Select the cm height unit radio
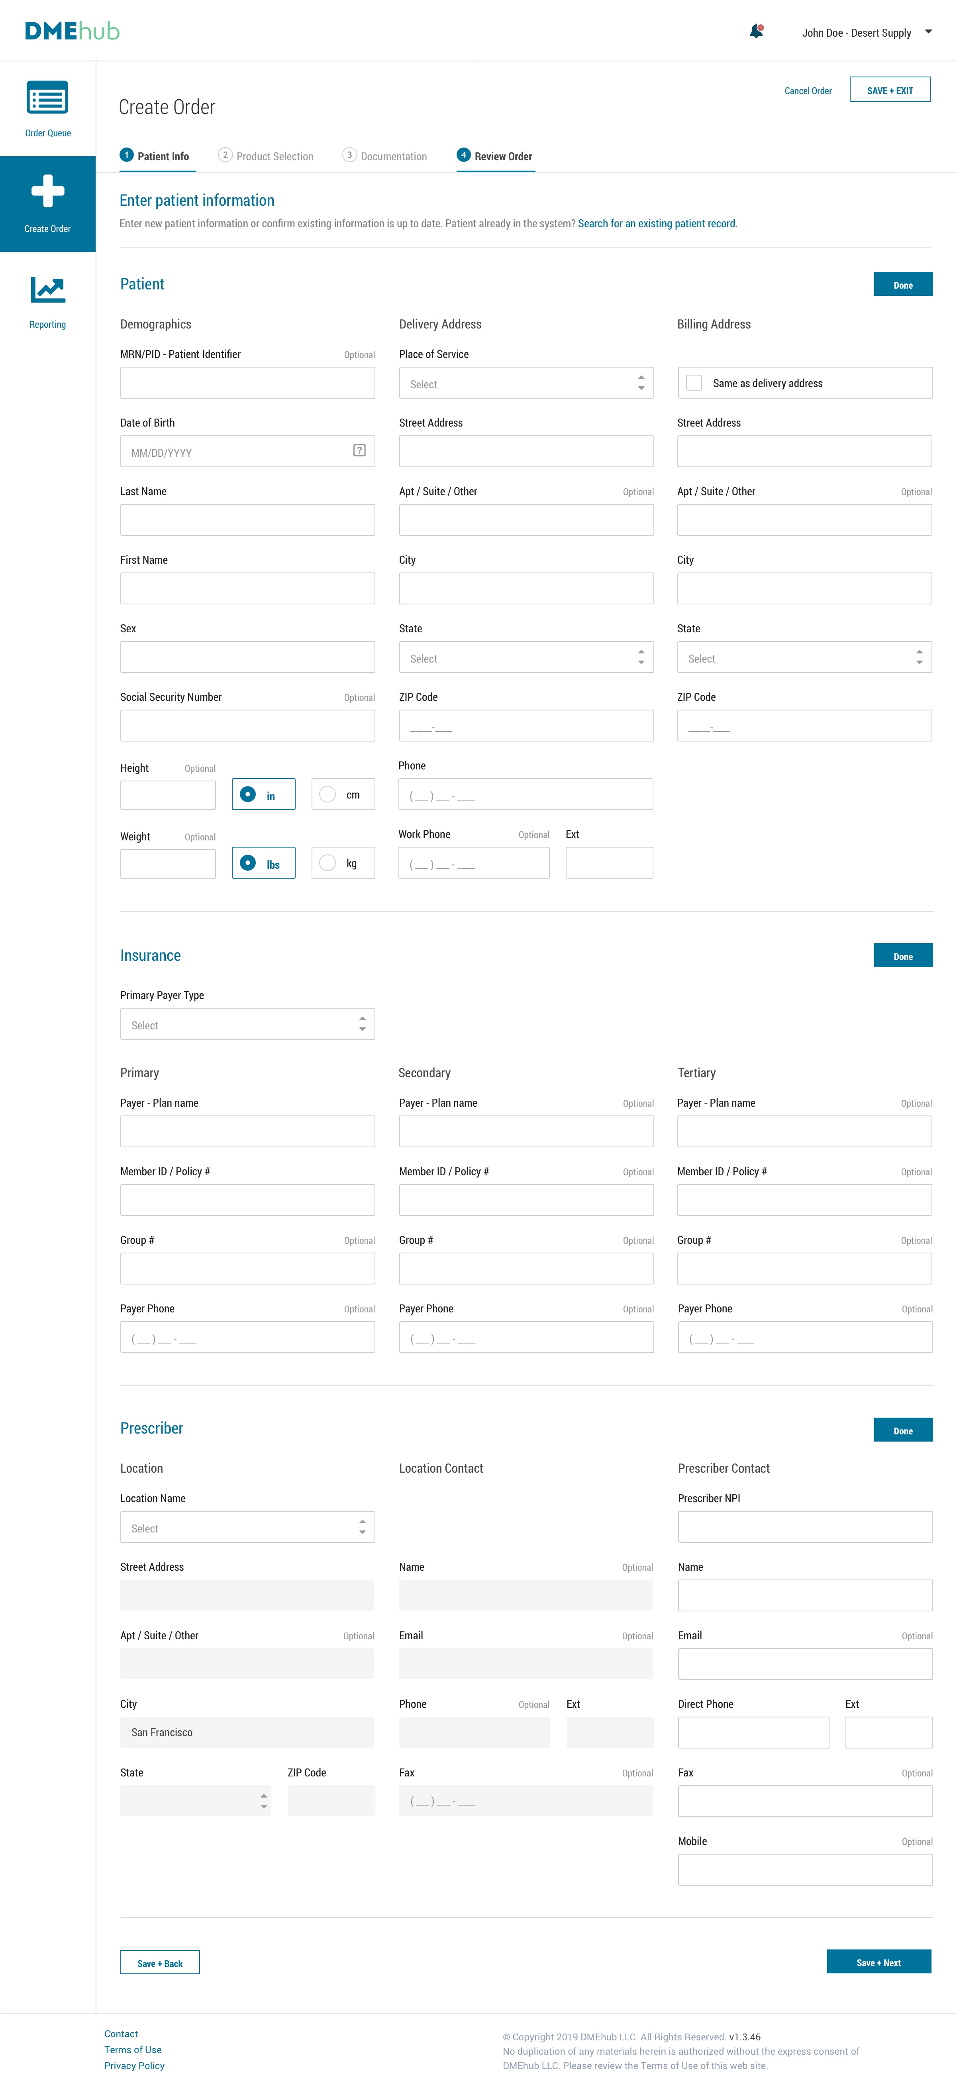 click(327, 795)
